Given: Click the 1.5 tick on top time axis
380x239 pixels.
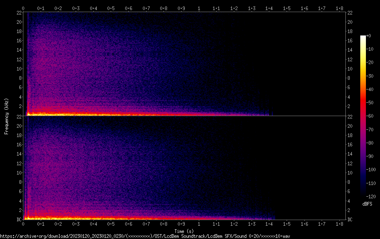Looking at the screenshot, I should [x=287, y=8].
